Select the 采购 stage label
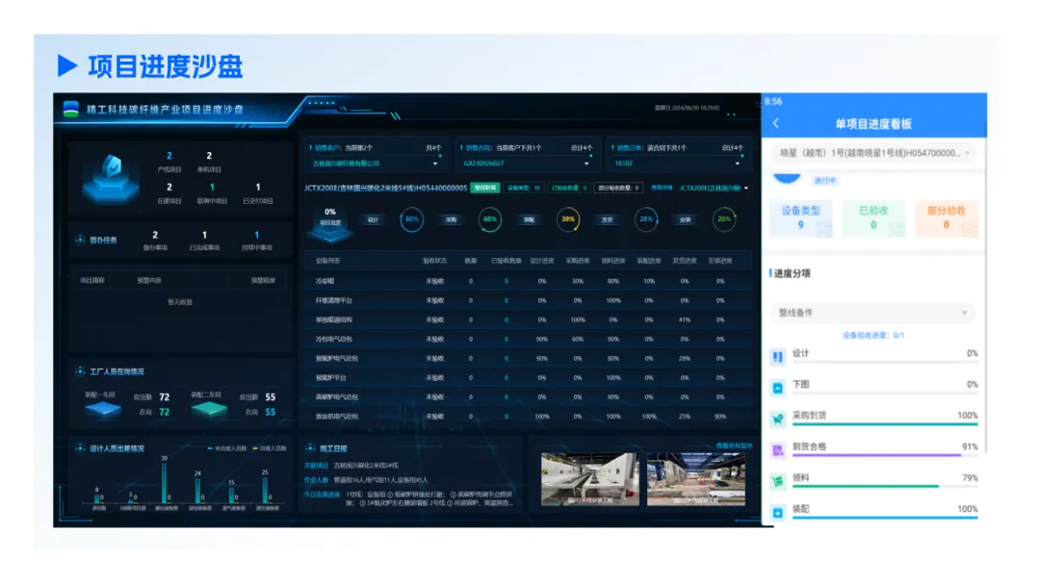 [451, 219]
